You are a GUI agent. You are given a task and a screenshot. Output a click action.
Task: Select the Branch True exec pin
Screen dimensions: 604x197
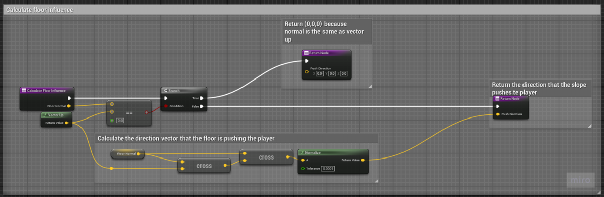pyautogui.click(x=202, y=98)
